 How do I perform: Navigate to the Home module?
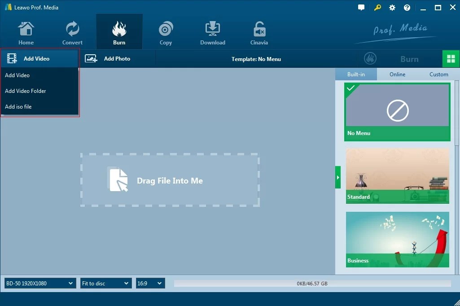[26, 31]
